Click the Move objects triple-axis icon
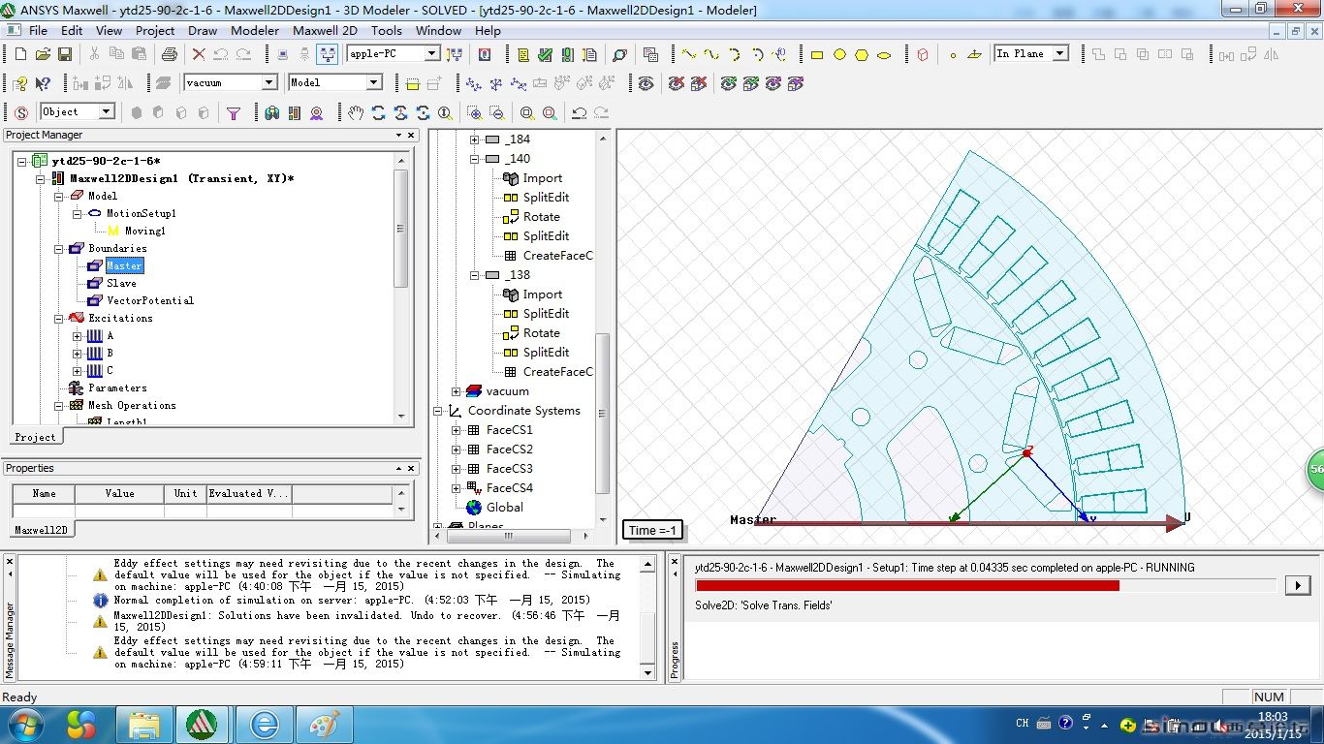This screenshot has width=1324, height=744. coord(474,83)
